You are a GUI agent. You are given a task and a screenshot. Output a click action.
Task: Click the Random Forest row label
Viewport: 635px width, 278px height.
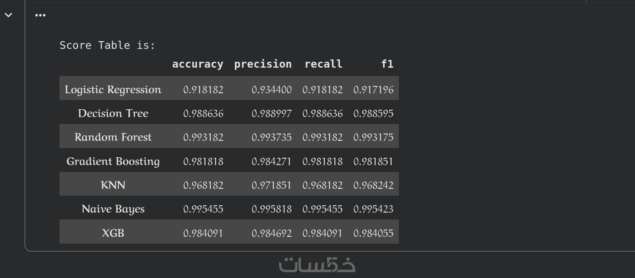point(113,137)
